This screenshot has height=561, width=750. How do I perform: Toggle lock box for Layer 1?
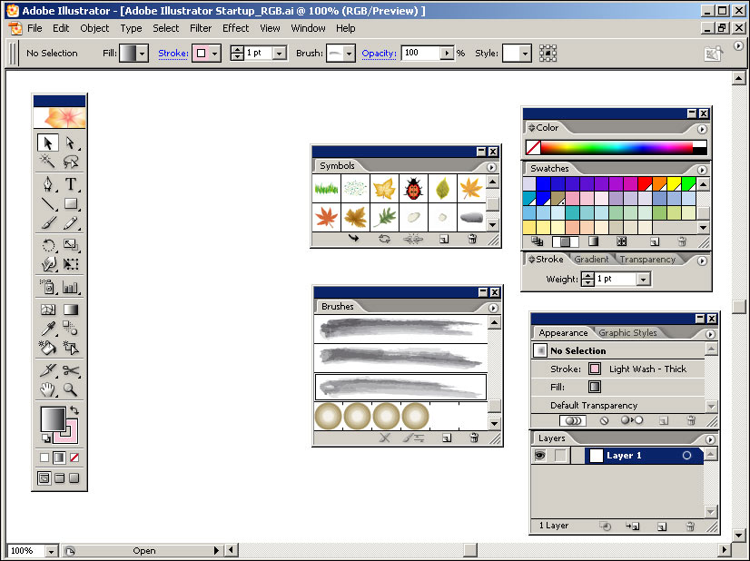pos(560,456)
